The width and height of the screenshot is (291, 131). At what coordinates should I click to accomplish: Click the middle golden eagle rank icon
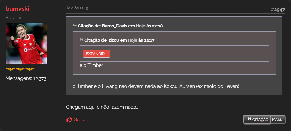[x=20, y=69]
